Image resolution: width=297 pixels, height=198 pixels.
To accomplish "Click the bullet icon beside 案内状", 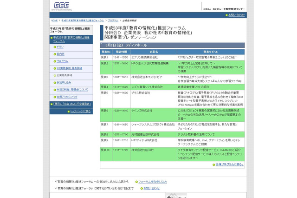I will click(55, 54).
